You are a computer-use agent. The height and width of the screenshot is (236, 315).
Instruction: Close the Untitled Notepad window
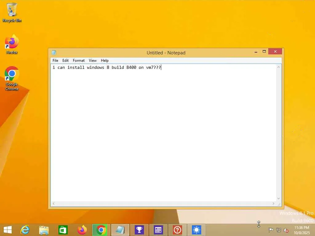[275, 52]
